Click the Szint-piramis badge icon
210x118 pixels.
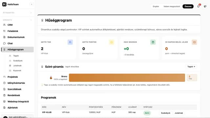click(x=42, y=66)
